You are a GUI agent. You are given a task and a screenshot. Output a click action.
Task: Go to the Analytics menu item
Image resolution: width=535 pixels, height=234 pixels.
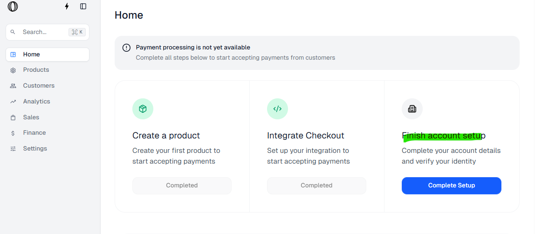point(36,102)
